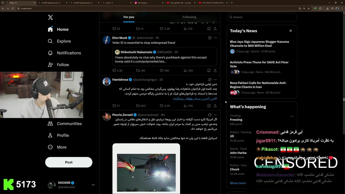Click in the X Search field
Image resolution: width=345 pixels, height=194 pixels.
262,17
